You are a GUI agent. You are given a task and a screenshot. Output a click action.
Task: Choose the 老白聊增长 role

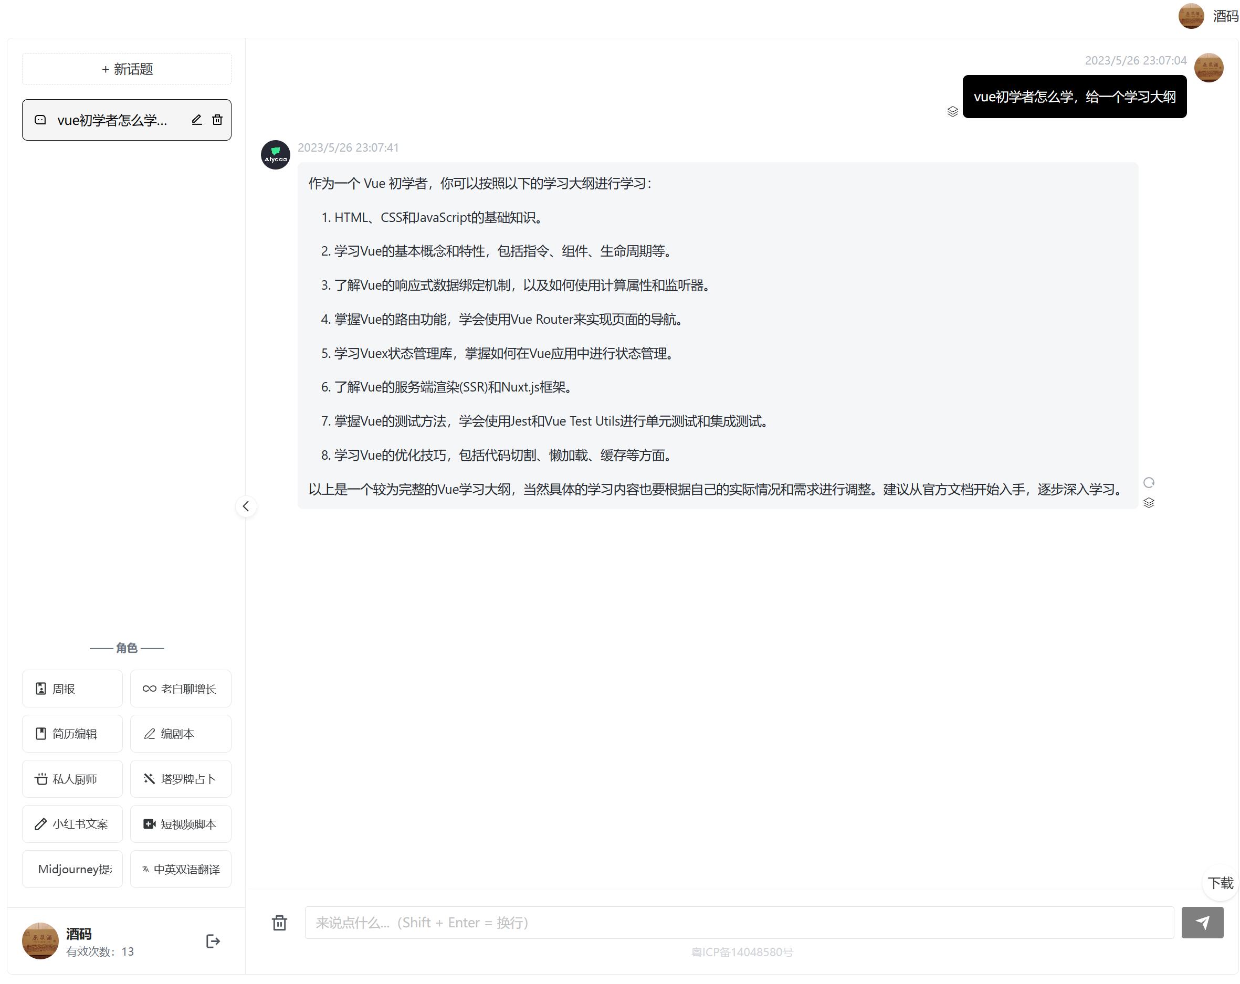(x=180, y=689)
